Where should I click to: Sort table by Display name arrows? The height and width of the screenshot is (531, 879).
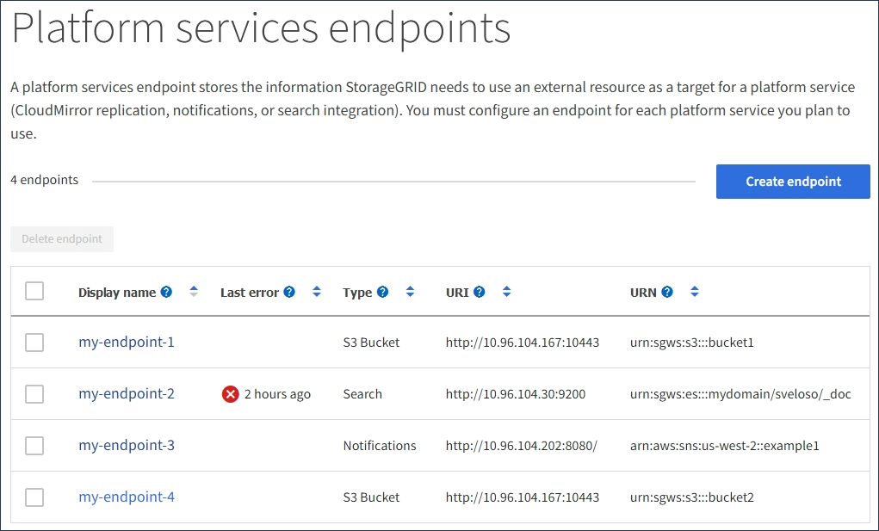coord(194,292)
